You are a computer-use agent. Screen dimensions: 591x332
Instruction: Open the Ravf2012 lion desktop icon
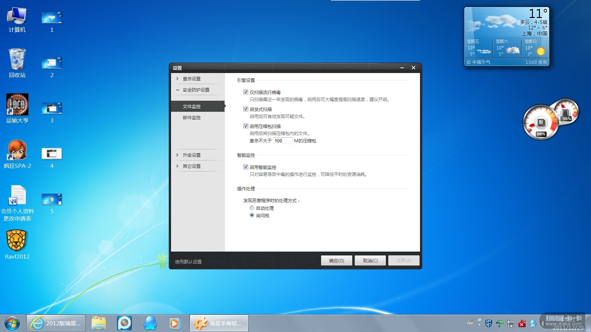click(17, 241)
